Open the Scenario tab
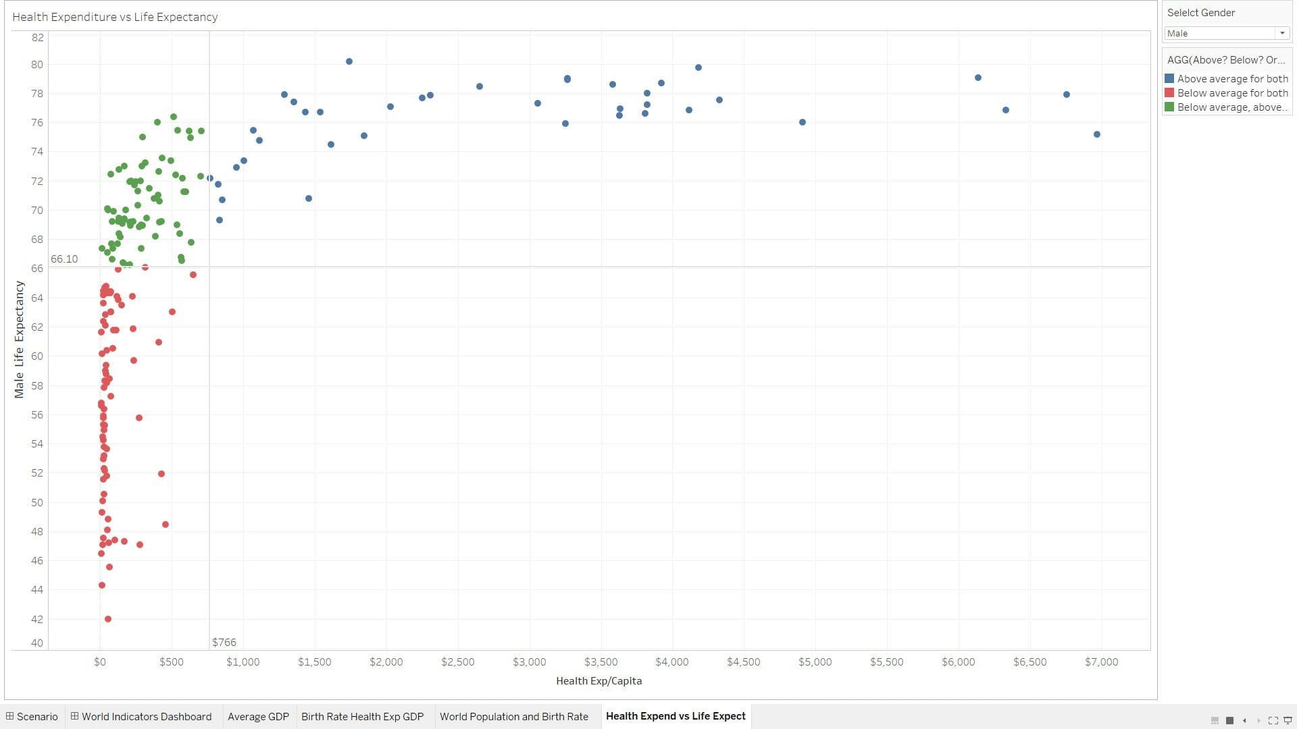 tap(37, 716)
